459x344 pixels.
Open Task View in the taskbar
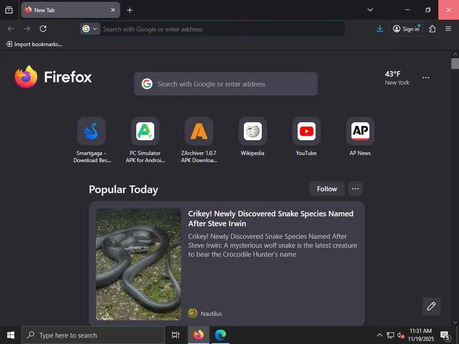coord(176,335)
